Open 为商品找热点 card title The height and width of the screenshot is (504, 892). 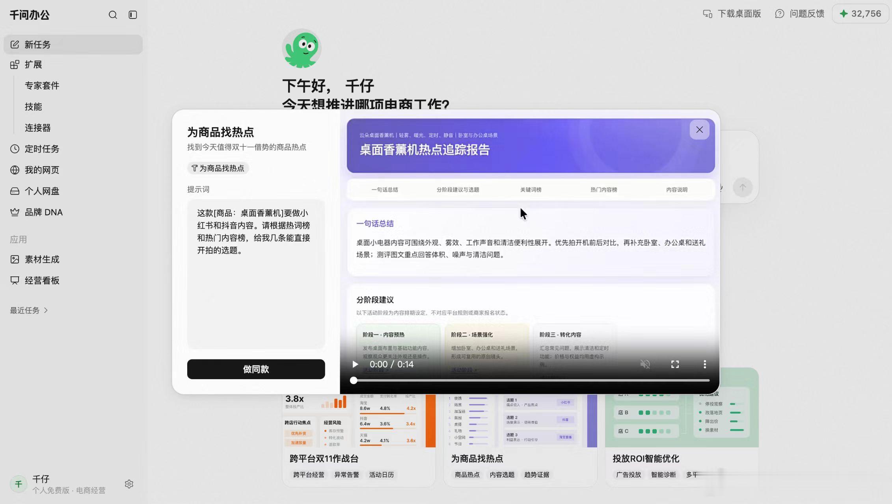pos(477,459)
